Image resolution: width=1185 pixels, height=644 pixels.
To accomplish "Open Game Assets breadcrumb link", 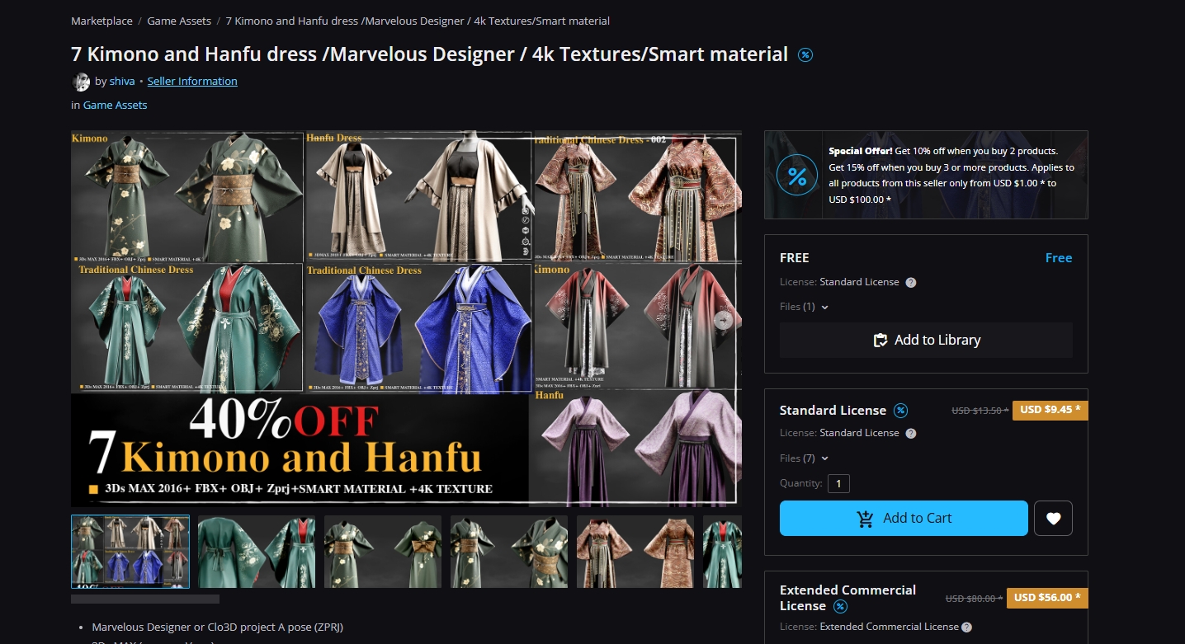I will [x=179, y=21].
